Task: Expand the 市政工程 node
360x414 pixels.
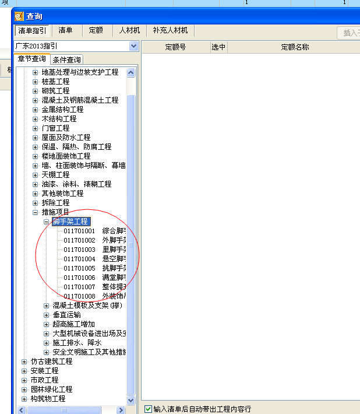Action: point(24,380)
